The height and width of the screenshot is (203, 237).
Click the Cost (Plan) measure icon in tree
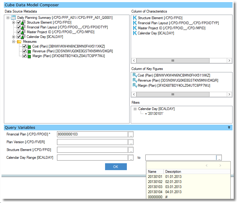[29, 46]
